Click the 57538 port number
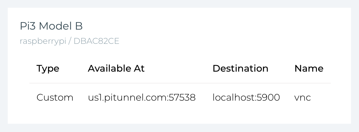Screen dimensions: 359x132 click(182, 97)
